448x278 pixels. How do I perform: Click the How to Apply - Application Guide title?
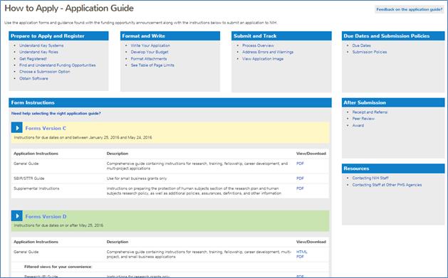click(x=69, y=9)
